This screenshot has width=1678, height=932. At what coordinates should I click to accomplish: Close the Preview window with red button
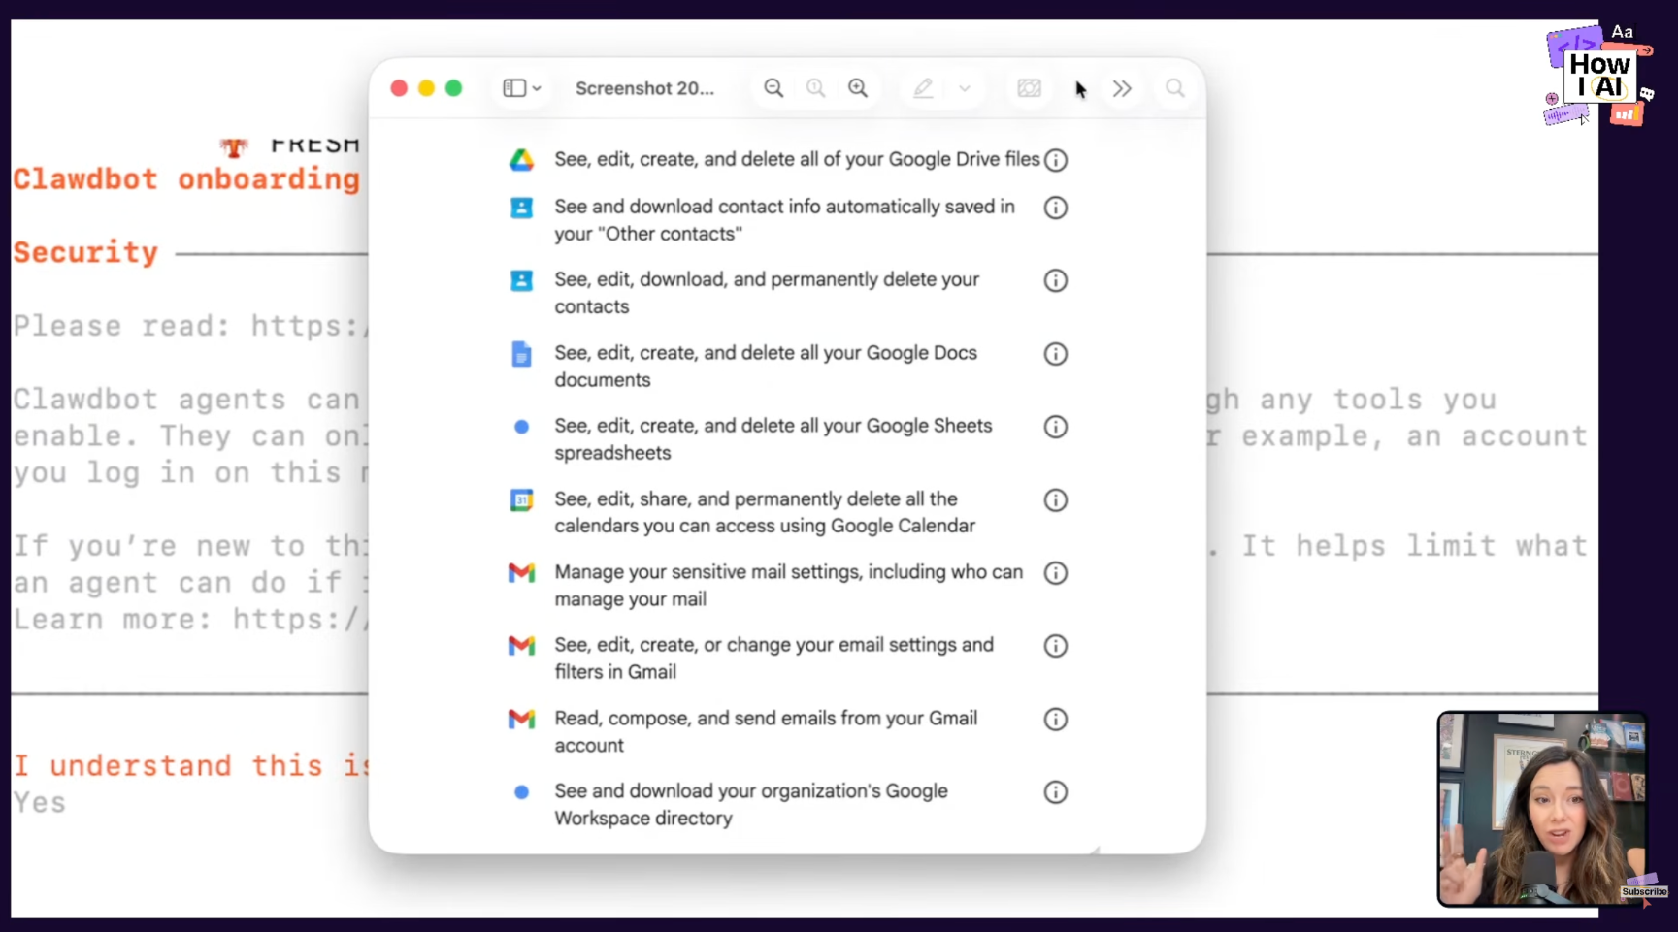click(x=399, y=88)
